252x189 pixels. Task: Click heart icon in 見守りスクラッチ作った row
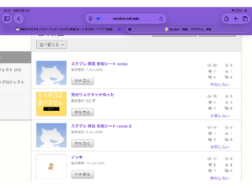pyautogui.click(x=210, y=102)
